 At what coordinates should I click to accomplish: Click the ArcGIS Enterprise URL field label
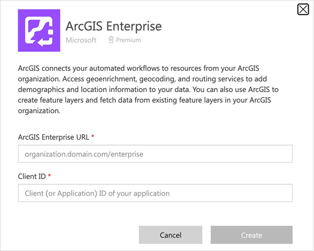pyautogui.click(x=53, y=137)
